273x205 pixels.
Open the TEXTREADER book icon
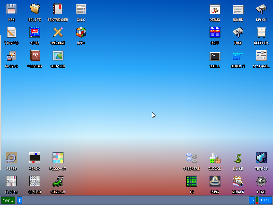click(58, 9)
